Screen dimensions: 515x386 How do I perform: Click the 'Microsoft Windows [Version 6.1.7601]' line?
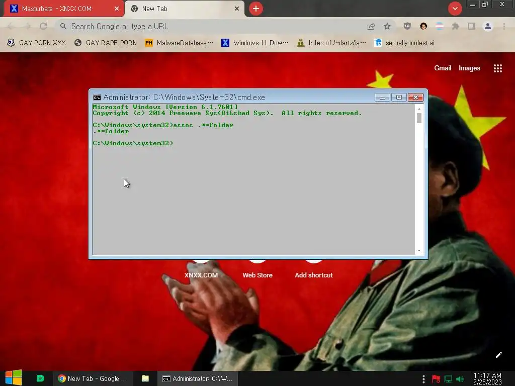[x=165, y=107]
